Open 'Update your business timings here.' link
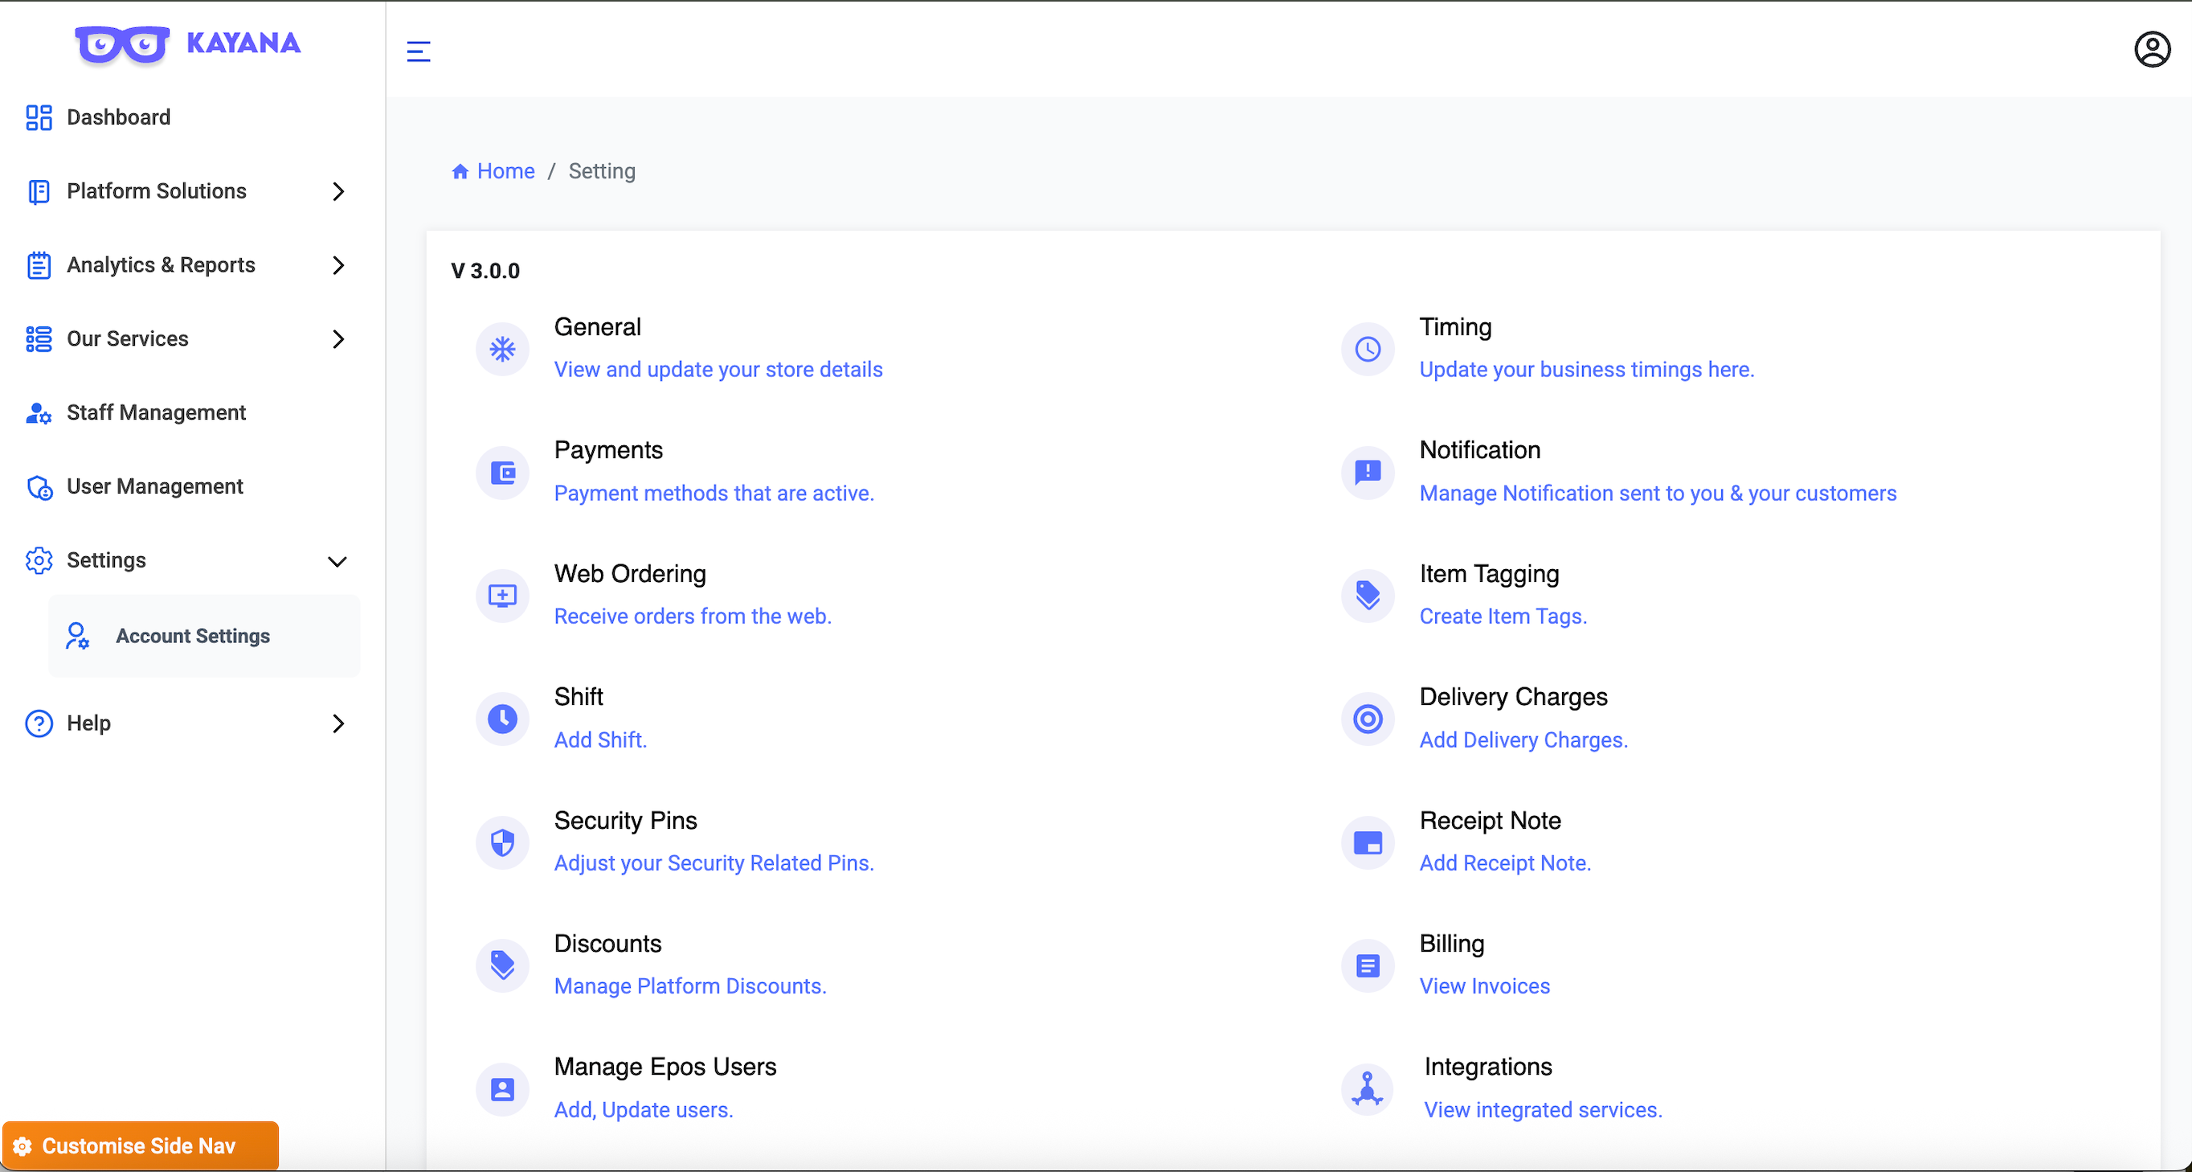 click(x=1586, y=370)
